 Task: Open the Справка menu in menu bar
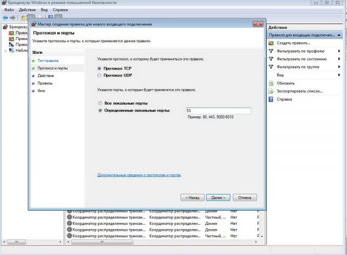click(x=60, y=10)
